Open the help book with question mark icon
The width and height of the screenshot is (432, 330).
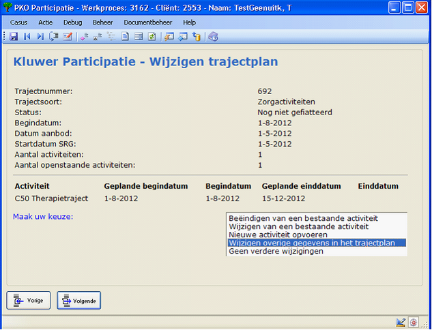213,37
